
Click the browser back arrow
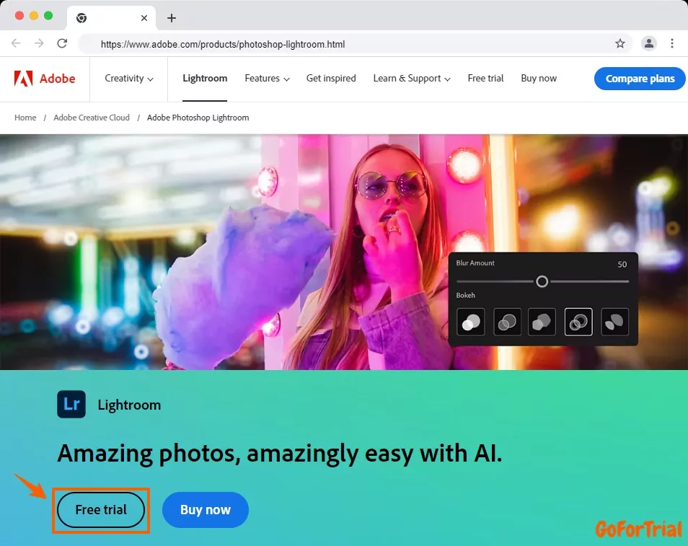click(x=16, y=43)
